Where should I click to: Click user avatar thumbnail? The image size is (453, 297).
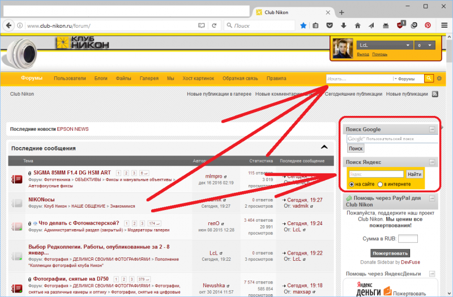343,49
